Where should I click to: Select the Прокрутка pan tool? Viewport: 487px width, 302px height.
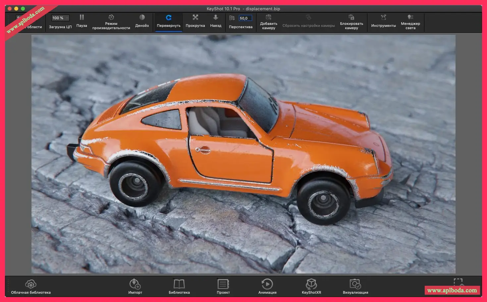point(195,18)
